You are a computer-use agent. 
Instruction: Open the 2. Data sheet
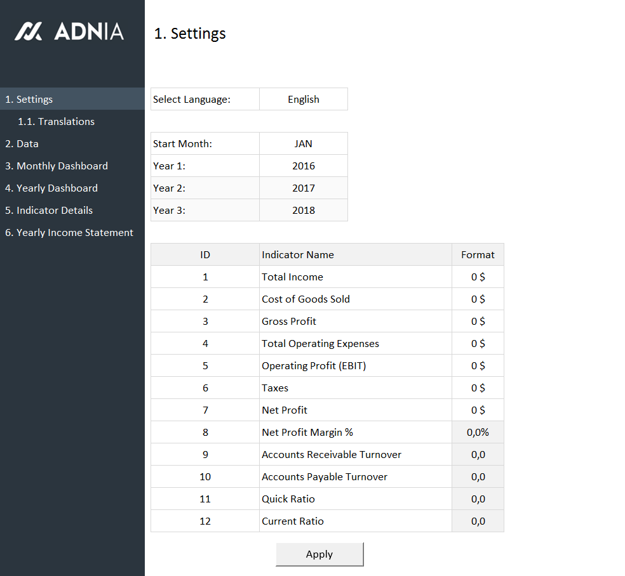[22, 144]
